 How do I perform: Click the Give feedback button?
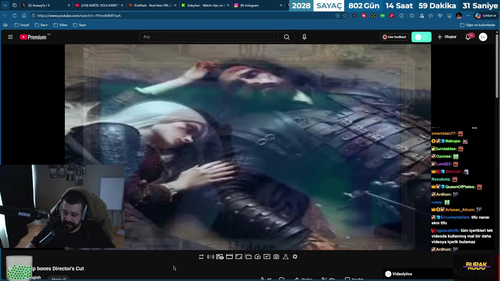click(x=394, y=37)
